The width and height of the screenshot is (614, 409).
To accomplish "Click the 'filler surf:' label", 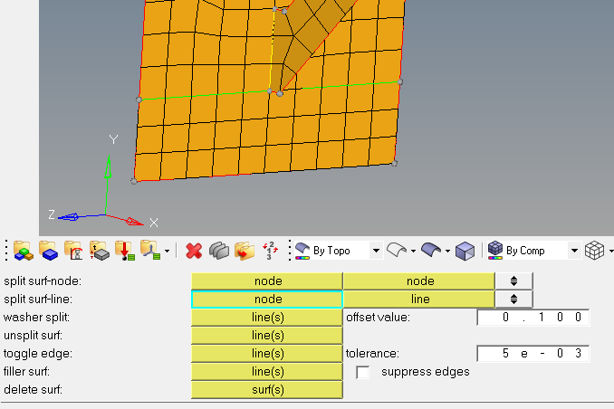I will click(26, 371).
